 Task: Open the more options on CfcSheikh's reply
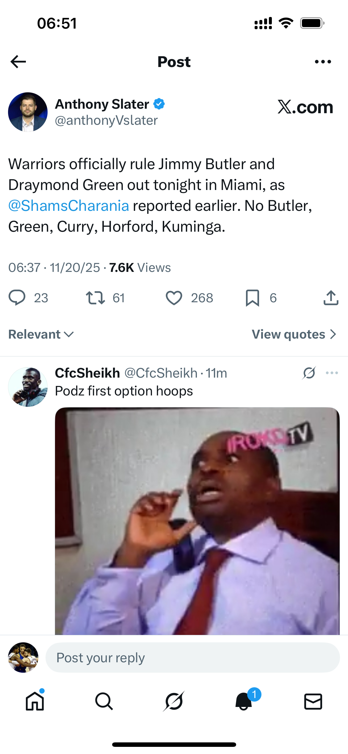pos(332,373)
